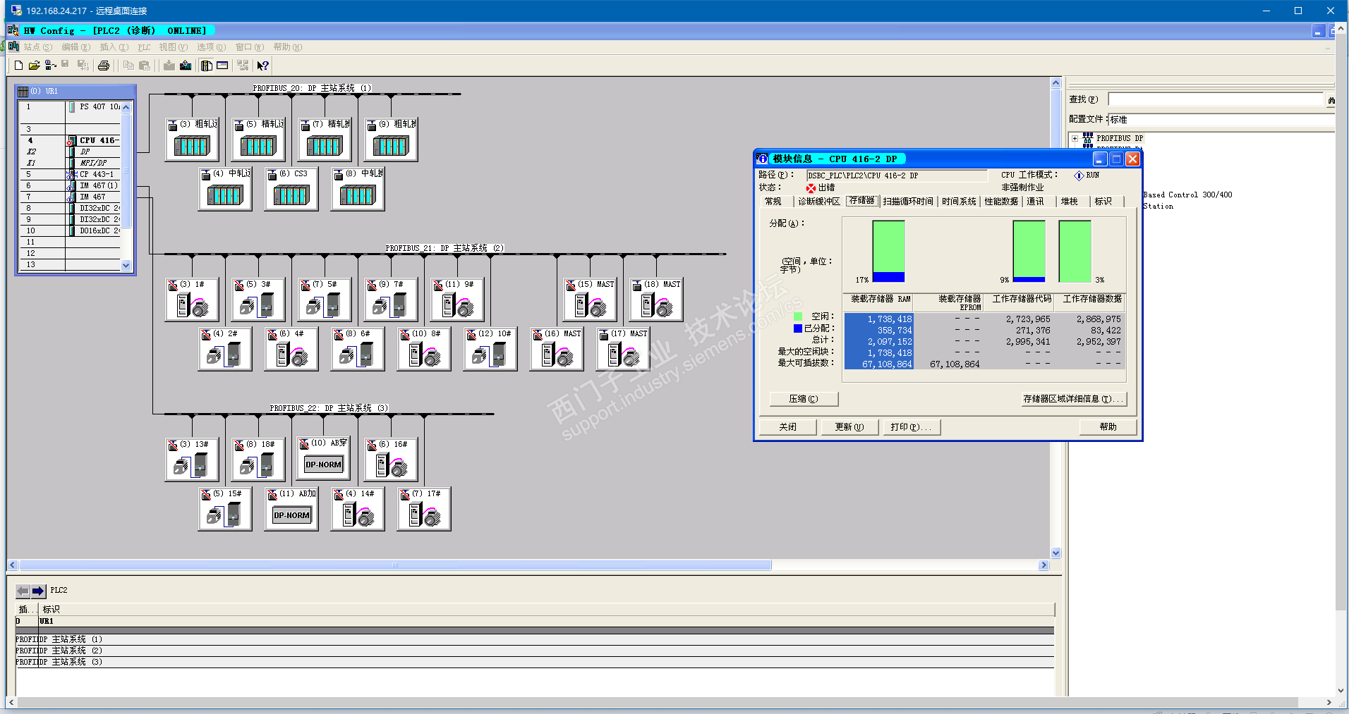Click the UR1 rack list scroll-up arrow

click(x=126, y=108)
